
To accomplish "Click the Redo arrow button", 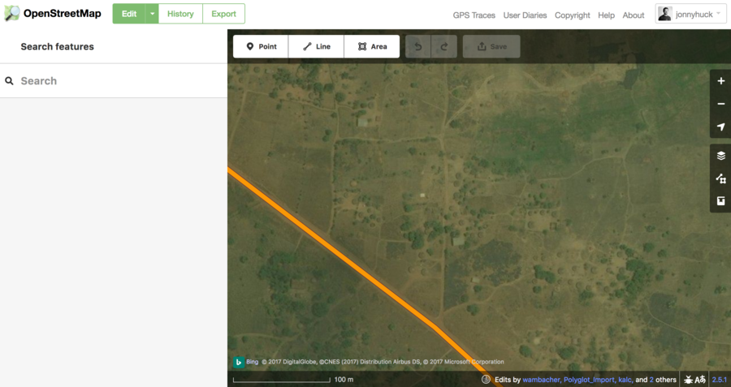I will (x=444, y=46).
